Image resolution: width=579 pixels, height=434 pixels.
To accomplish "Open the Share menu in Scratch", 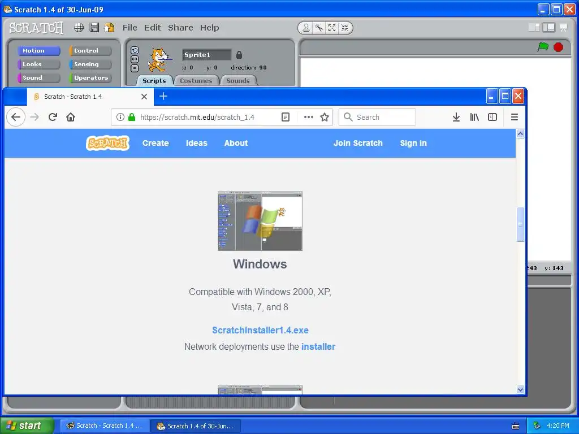I will coord(180,28).
